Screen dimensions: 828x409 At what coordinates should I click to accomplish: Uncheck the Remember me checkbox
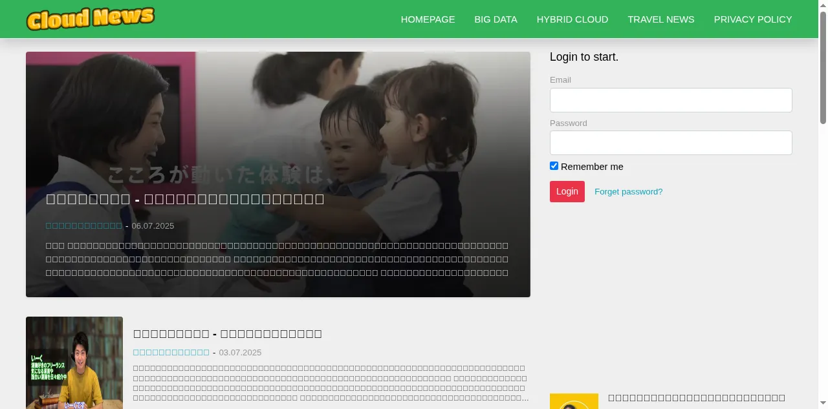coord(554,166)
